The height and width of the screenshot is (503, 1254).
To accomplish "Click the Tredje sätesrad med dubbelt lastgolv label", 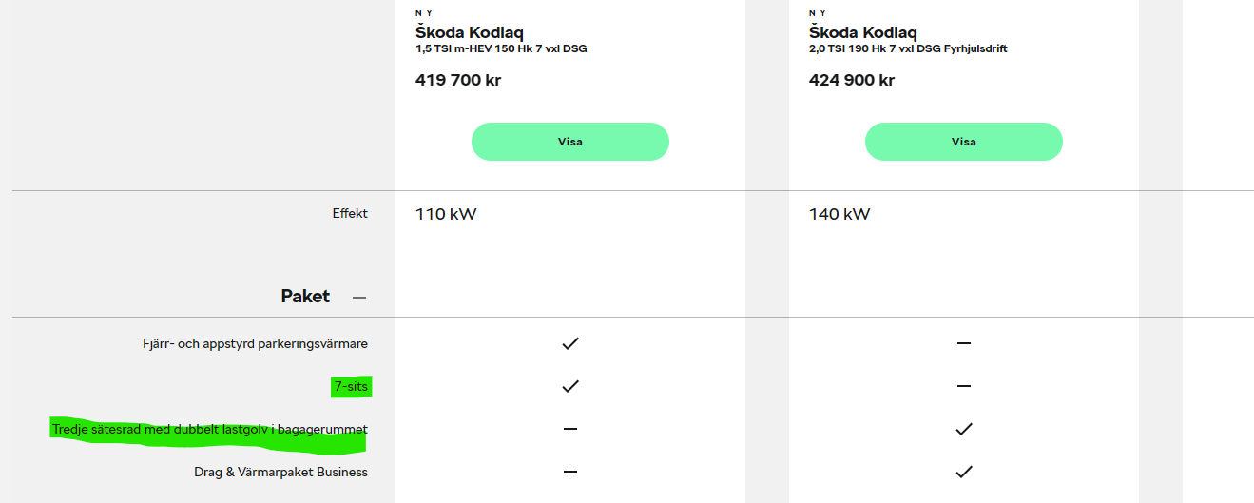I will point(210,430).
